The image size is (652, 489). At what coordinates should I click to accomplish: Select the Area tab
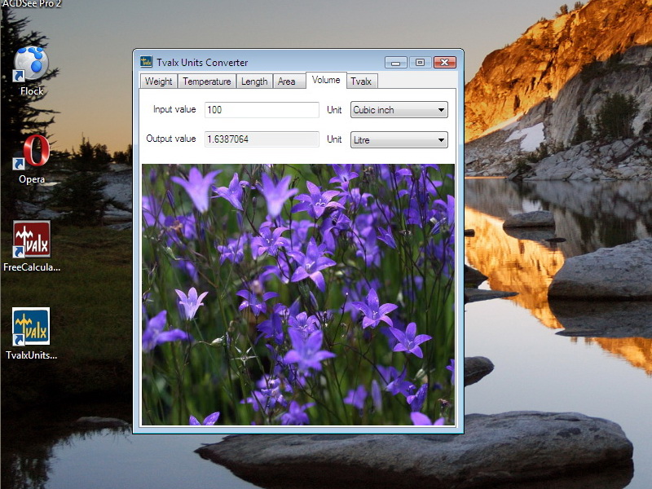pyautogui.click(x=286, y=81)
